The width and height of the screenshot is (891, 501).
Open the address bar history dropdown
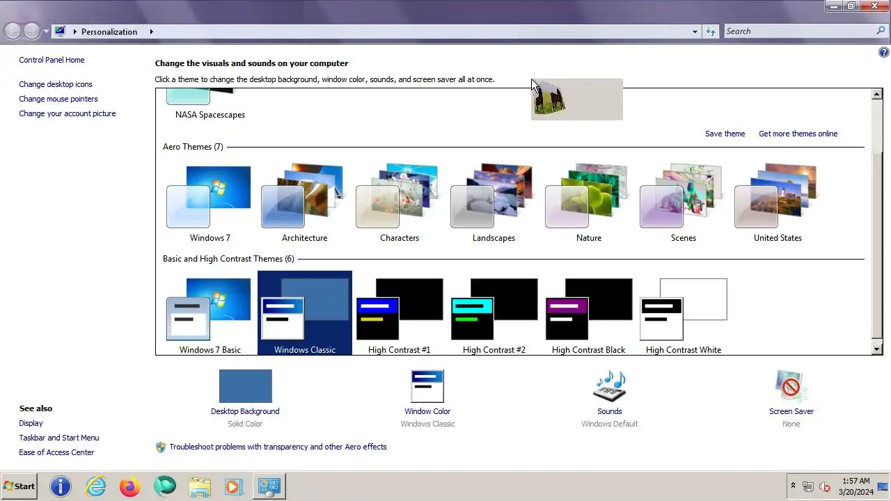pos(695,31)
